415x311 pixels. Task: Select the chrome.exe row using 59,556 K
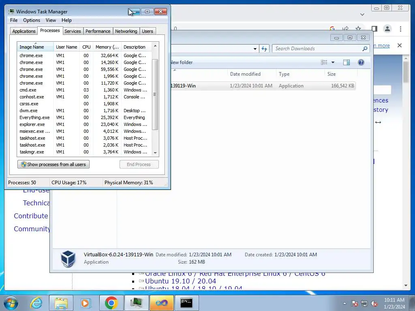pos(84,69)
